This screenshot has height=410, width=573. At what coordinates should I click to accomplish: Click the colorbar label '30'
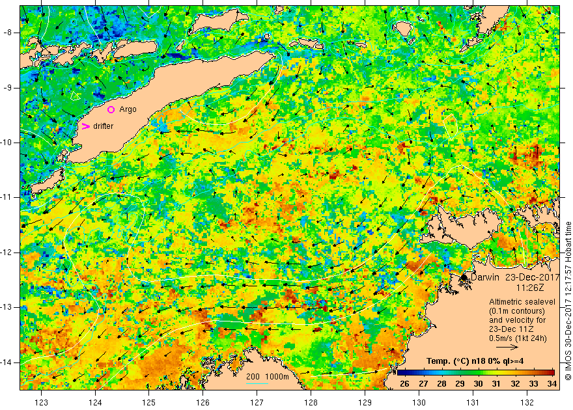click(479, 384)
